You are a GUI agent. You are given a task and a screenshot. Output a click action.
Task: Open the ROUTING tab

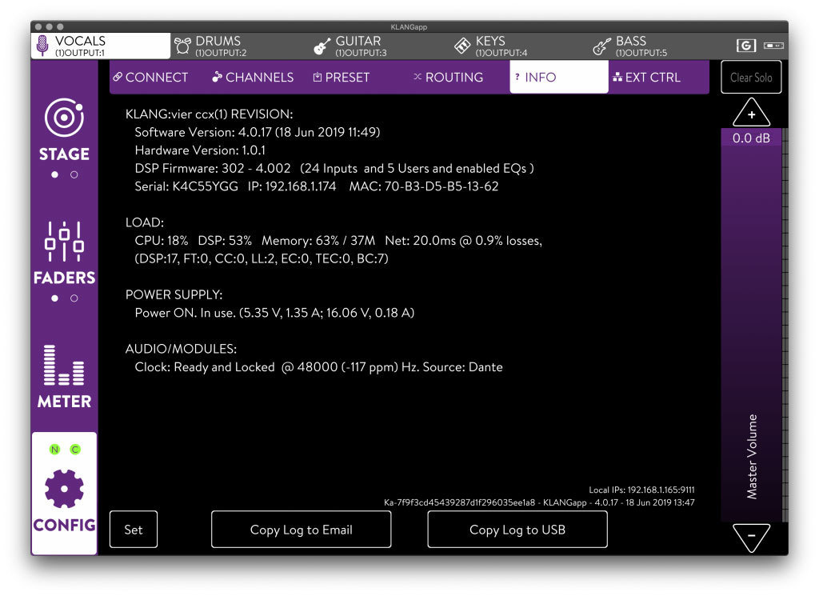(449, 78)
